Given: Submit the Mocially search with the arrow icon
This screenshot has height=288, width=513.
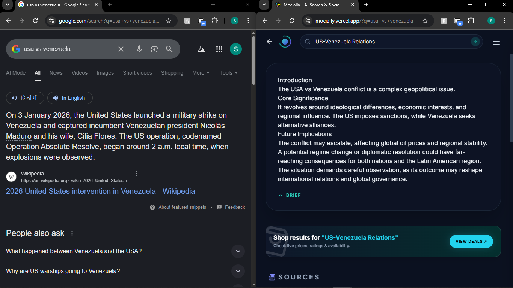Looking at the screenshot, I should pos(475,42).
